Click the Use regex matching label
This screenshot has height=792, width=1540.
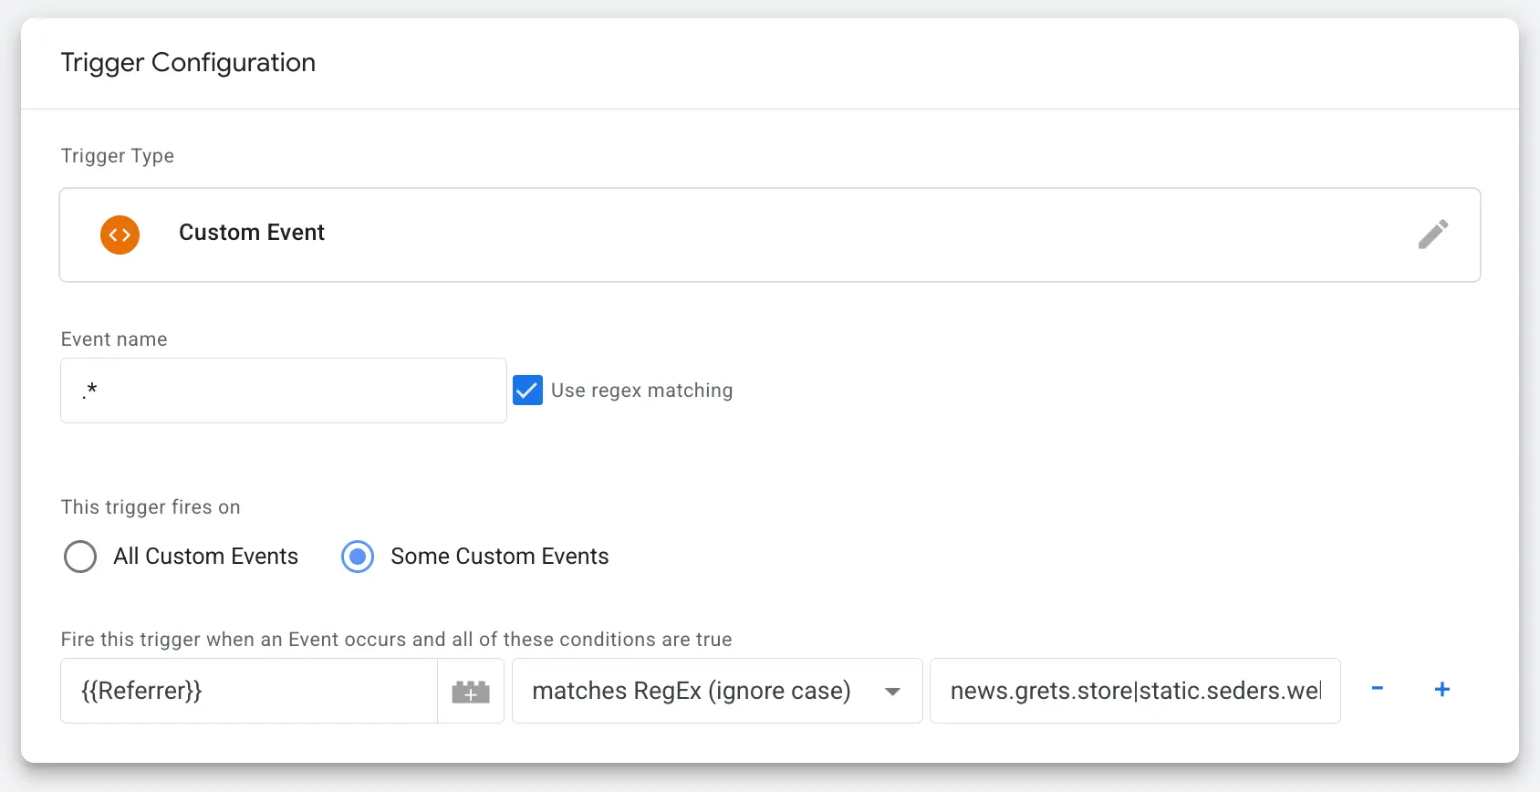641,391
